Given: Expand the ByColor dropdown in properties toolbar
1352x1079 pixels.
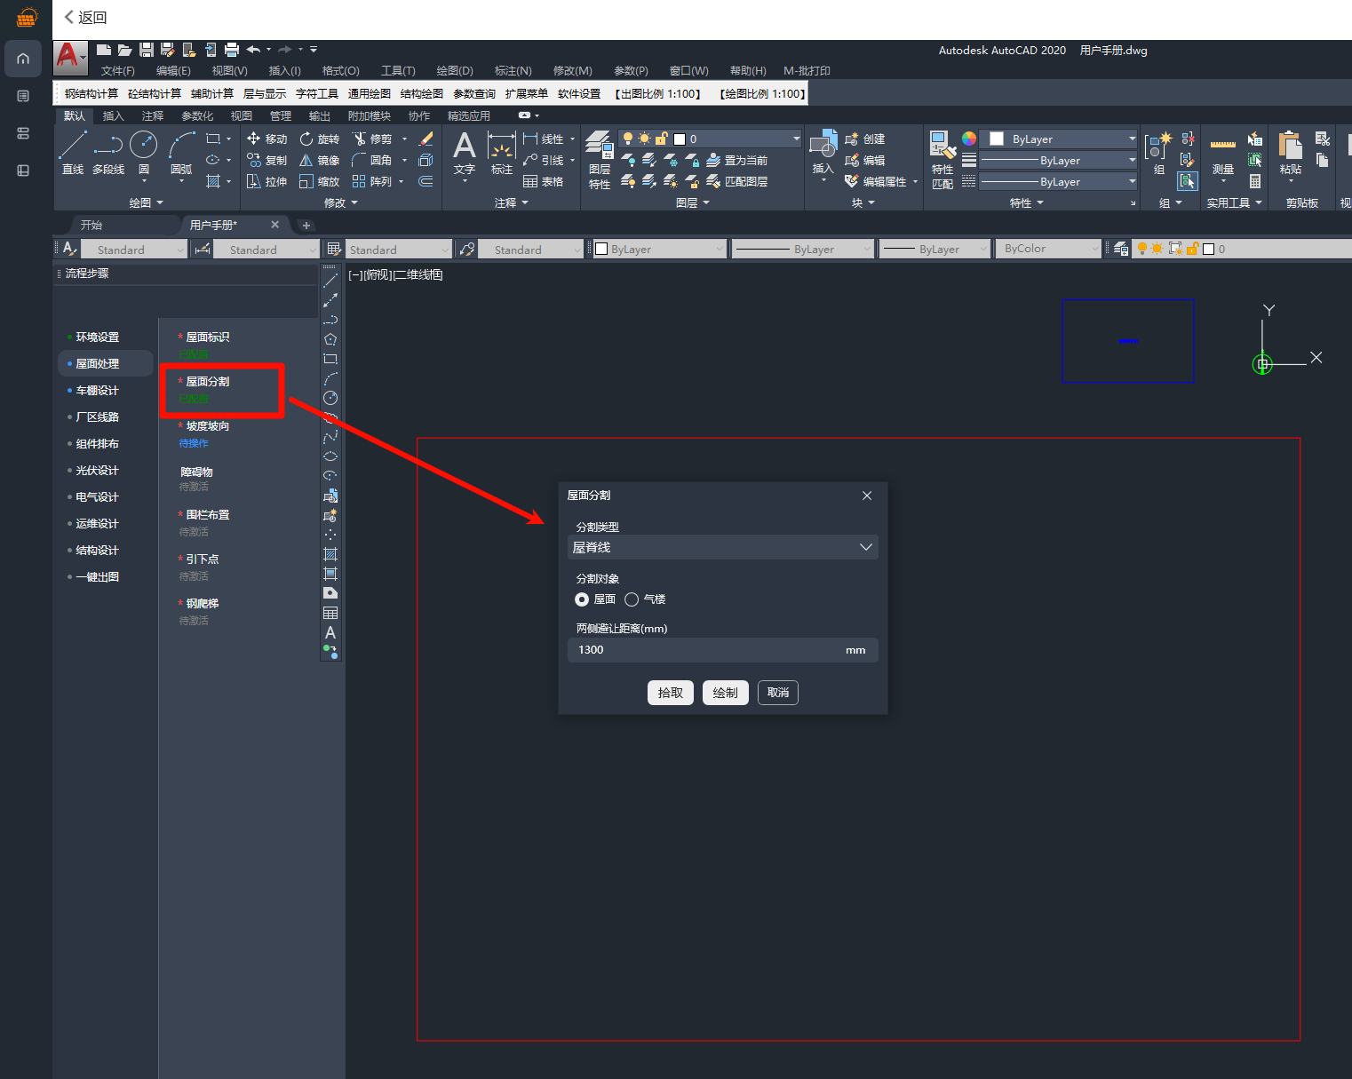Looking at the screenshot, I should (x=1094, y=250).
